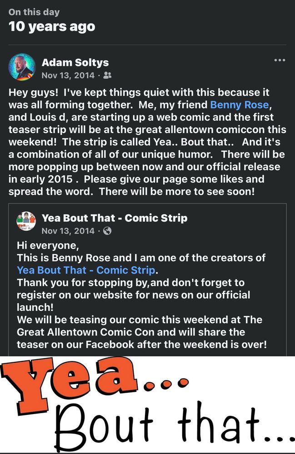Click the On this day label
The height and width of the screenshot is (454, 295).
34,12
